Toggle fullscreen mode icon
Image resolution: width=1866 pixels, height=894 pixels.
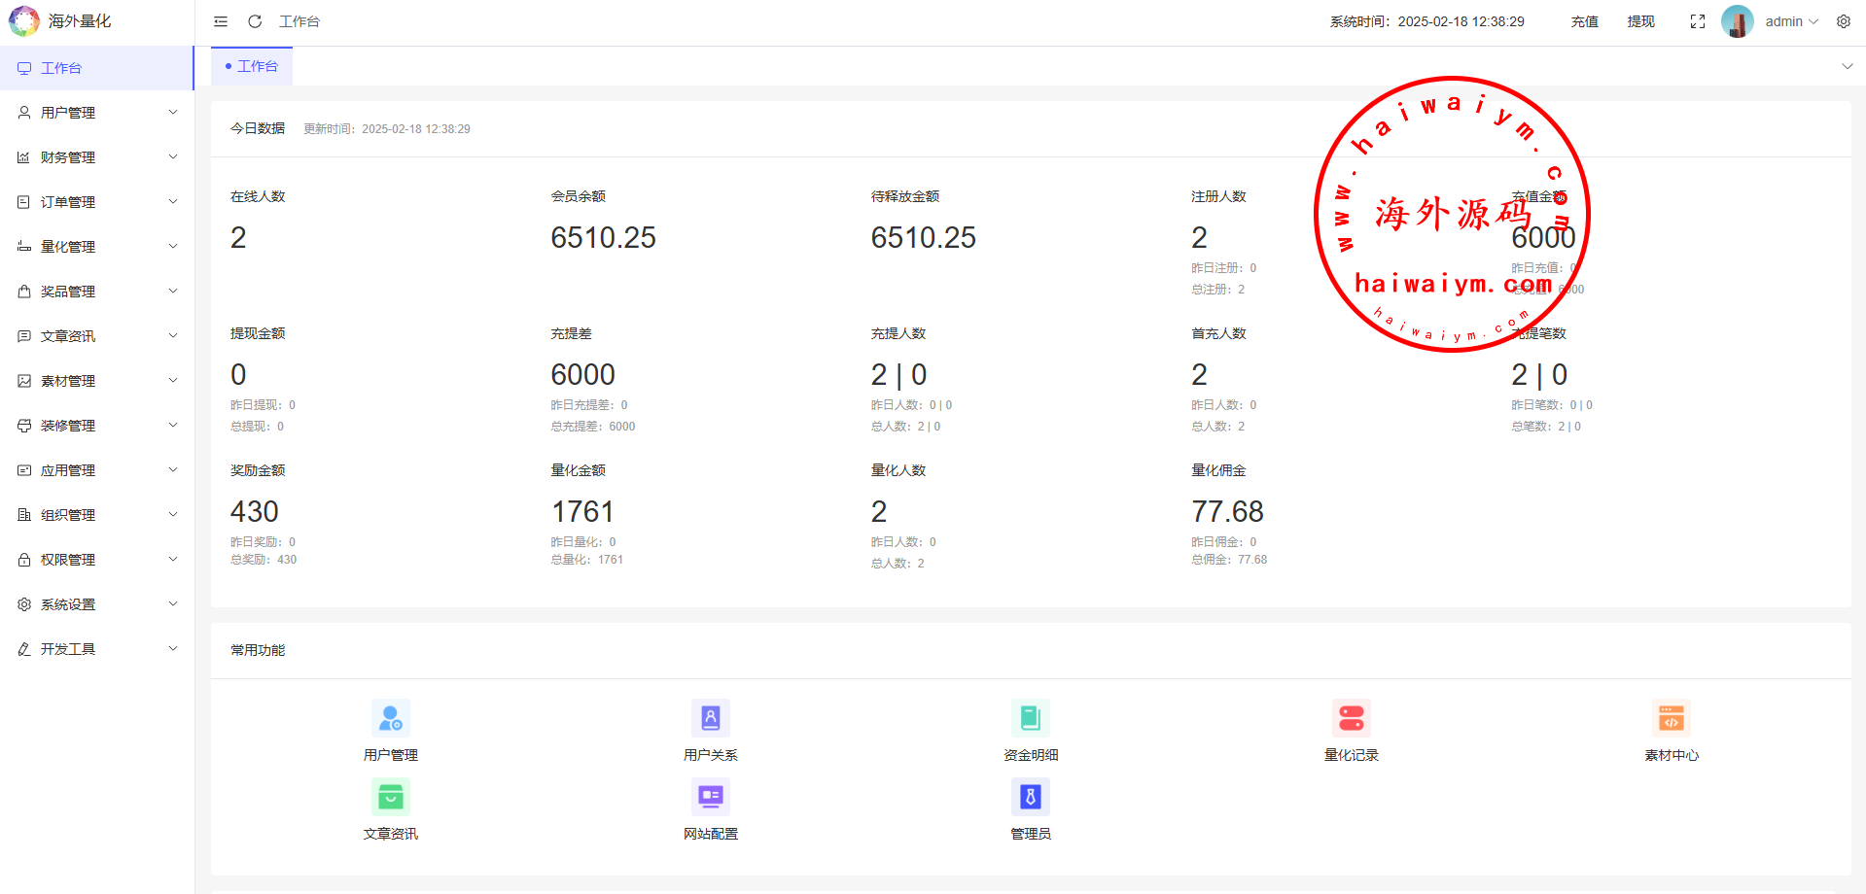pos(1698,21)
